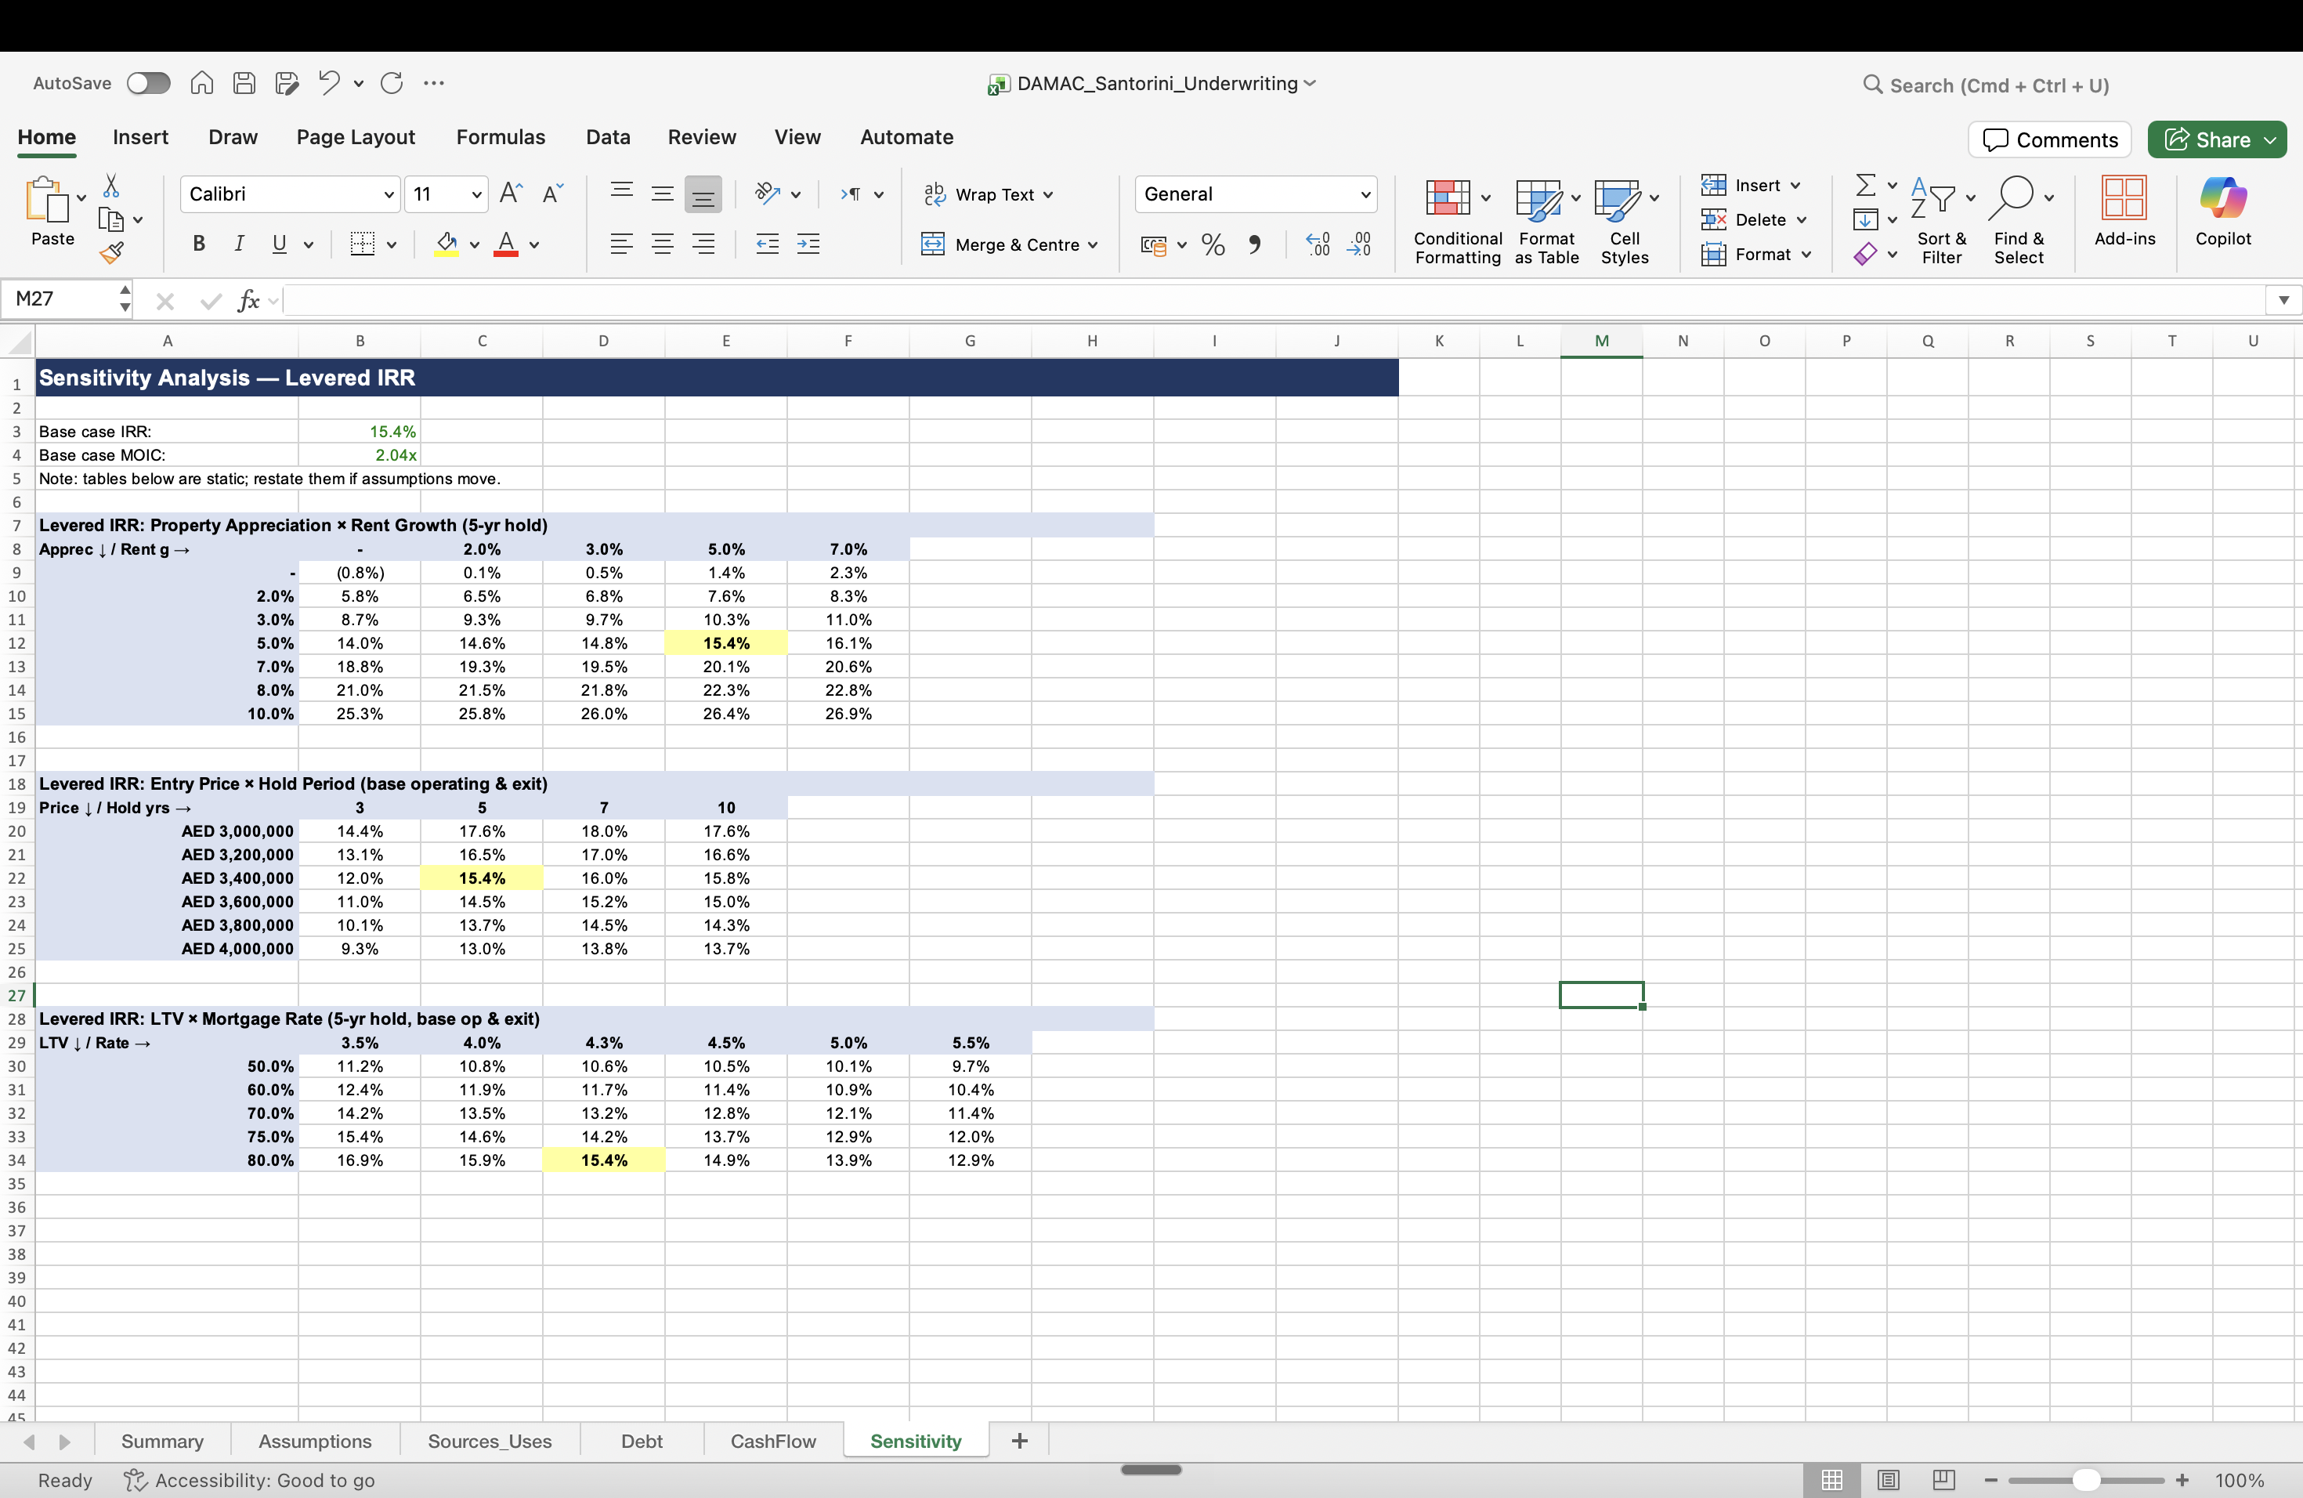Toggle Bottom Align vertical alignment
Viewport: 2303px width, 1498px height.
(703, 194)
